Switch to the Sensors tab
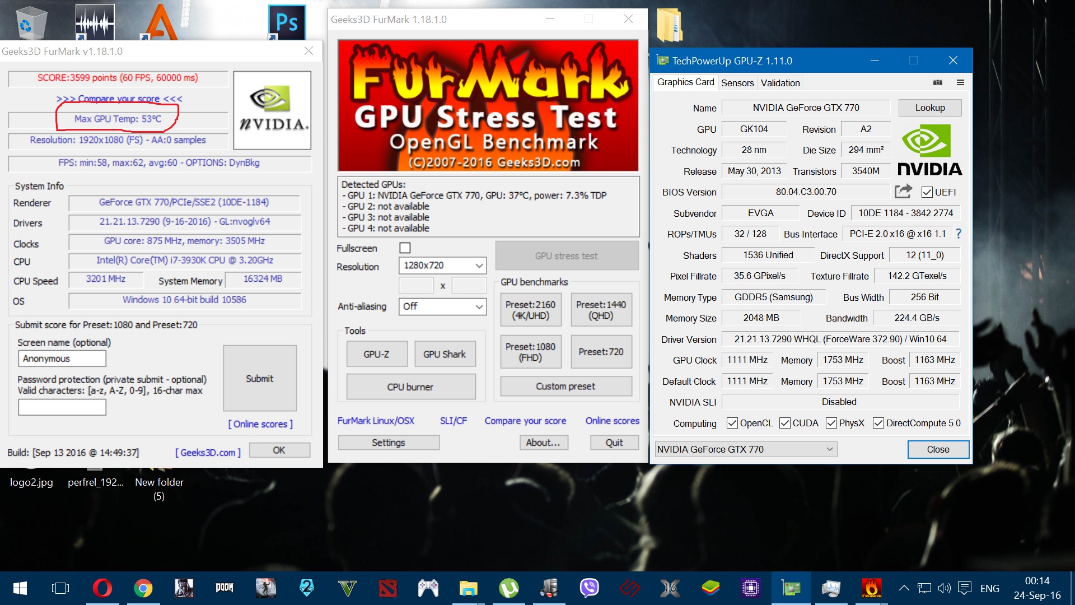The width and height of the screenshot is (1075, 605). pos(737,83)
